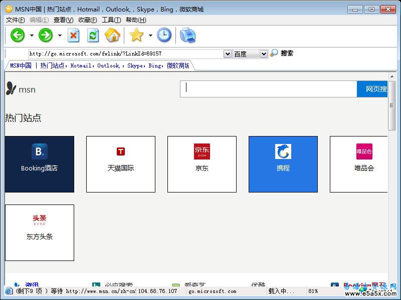Click the scrollbar up arrow
The width and height of the screenshot is (401, 300).
coord(392,76)
